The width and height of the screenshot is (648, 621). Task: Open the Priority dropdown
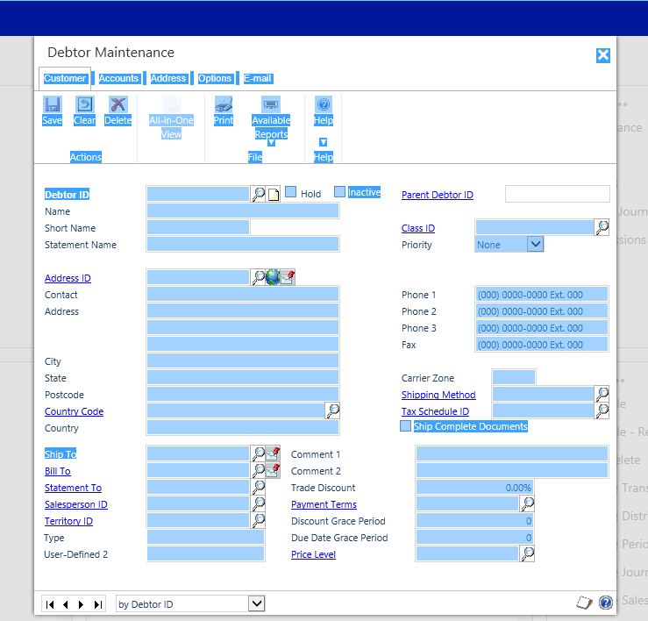point(535,245)
